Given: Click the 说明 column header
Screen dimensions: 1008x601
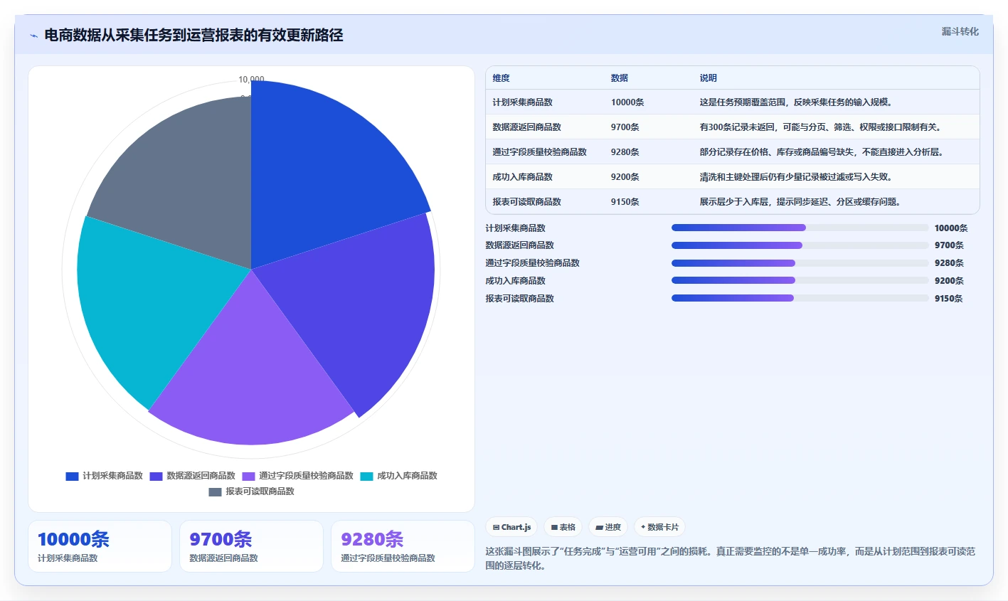Looking at the screenshot, I should [x=708, y=78].
